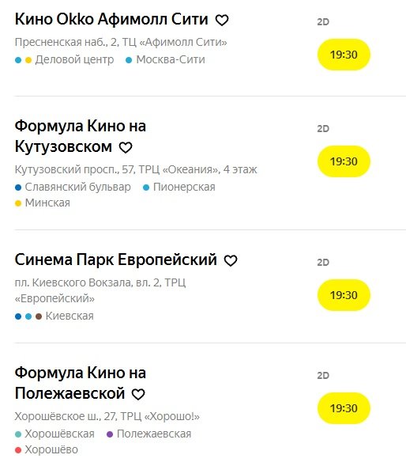Open the Синема Парк Европейский cinema title
The image size is (406, 466).
coord(116,260)
